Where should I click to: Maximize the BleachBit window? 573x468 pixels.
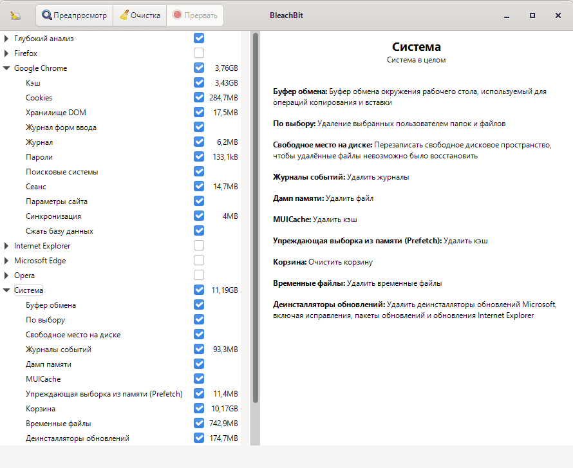[532, 15]
